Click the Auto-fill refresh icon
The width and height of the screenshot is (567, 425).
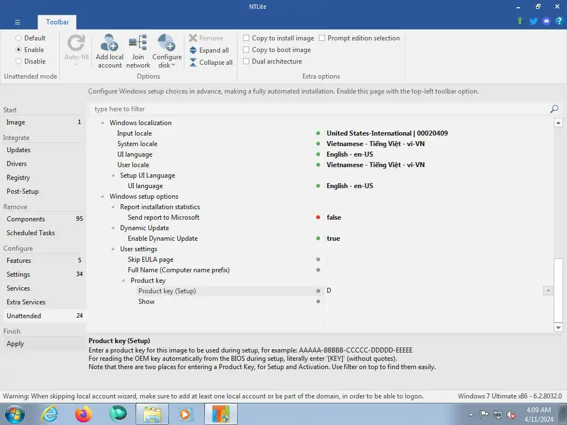[x=76, y=43]
